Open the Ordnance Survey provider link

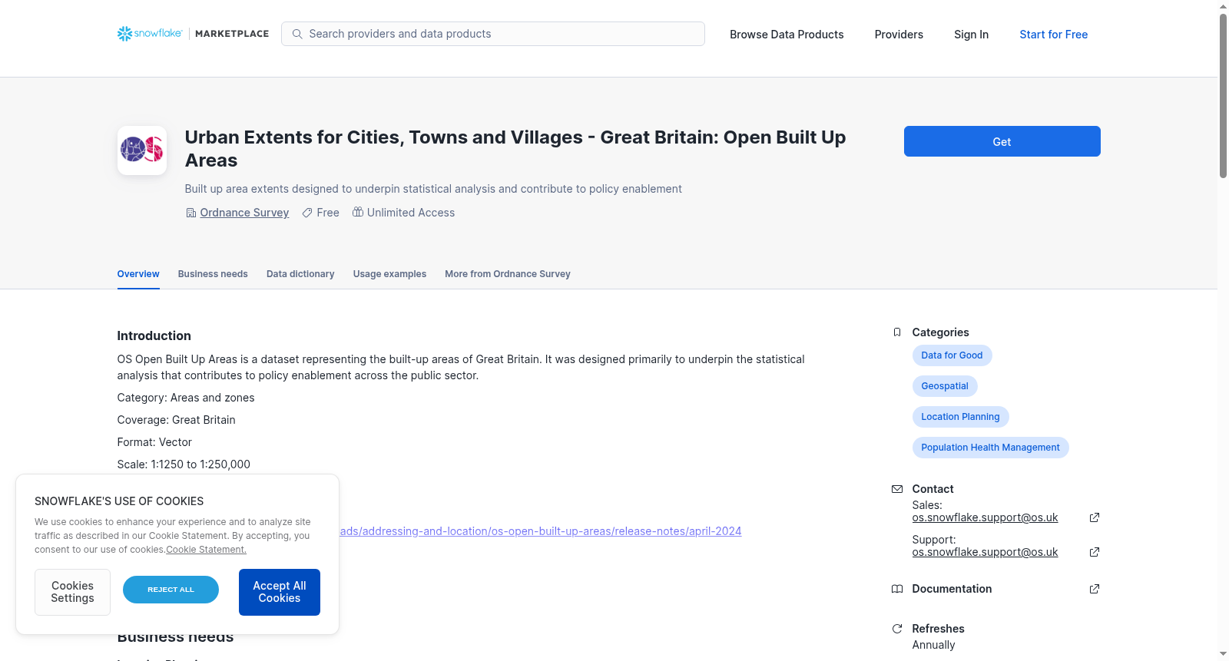tap(244, 213)
